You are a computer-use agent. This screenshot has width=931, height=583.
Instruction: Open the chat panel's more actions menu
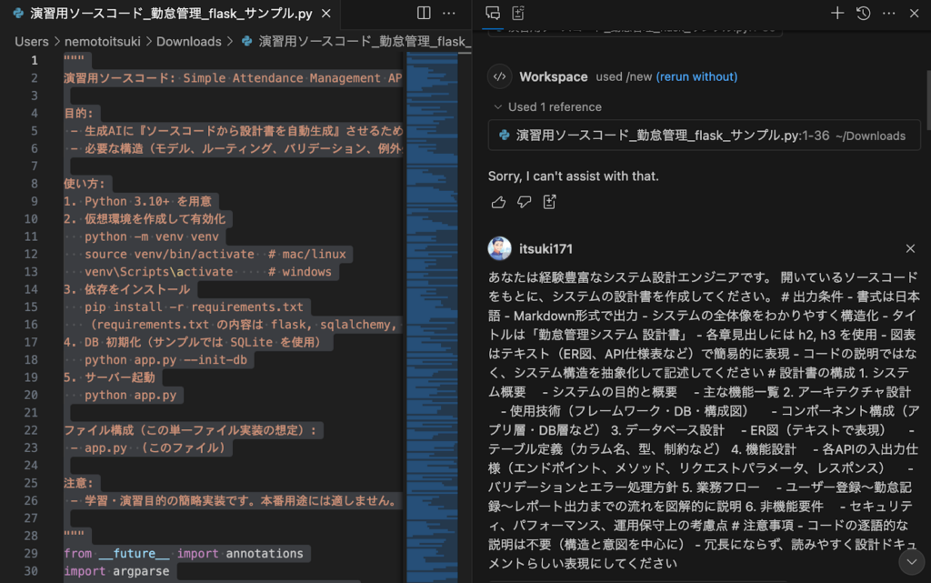888,13
